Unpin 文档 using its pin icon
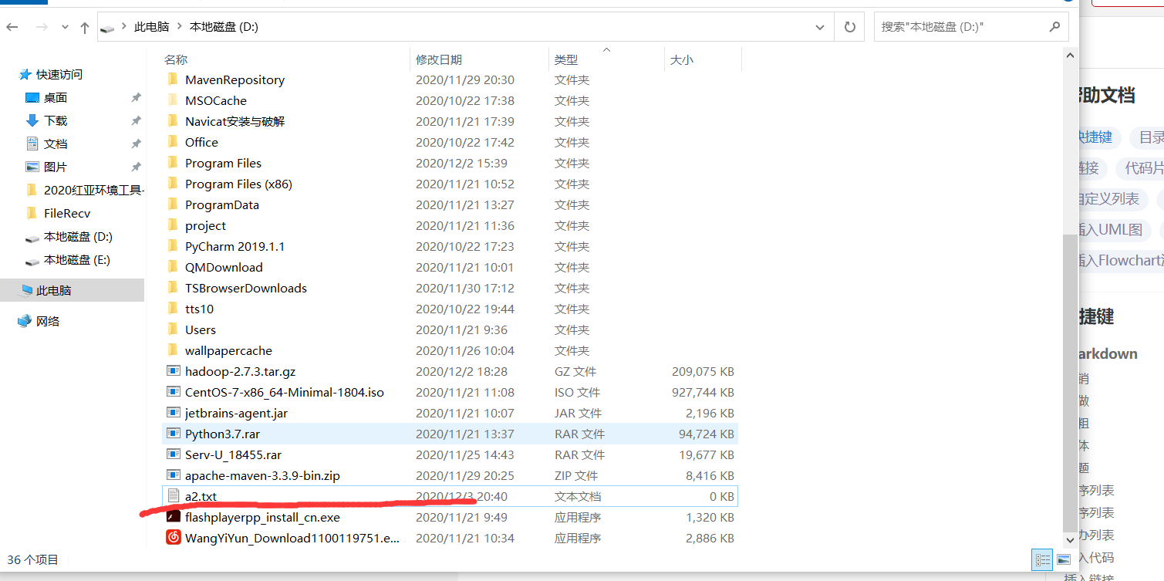The height and width of the screenshot is (581, 1164). tap(136, 144)
